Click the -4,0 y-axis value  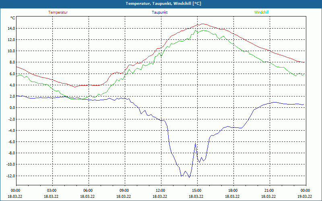(12, 130)
